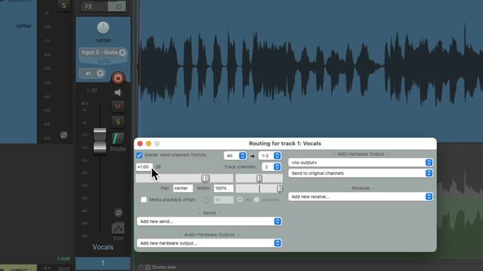Select the ms radio button
This screenshot has height=271, width=483.
point(240,199)
